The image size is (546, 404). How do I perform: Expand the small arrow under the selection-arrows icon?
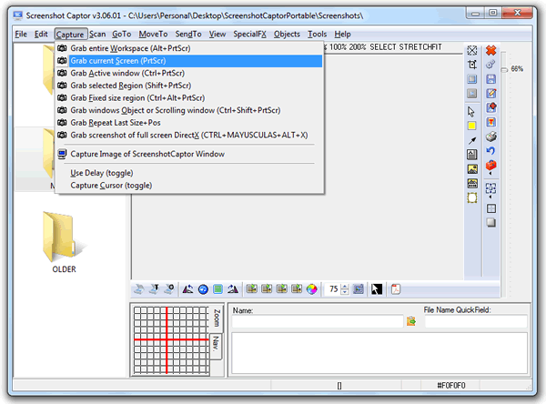[x=490, y=197]
